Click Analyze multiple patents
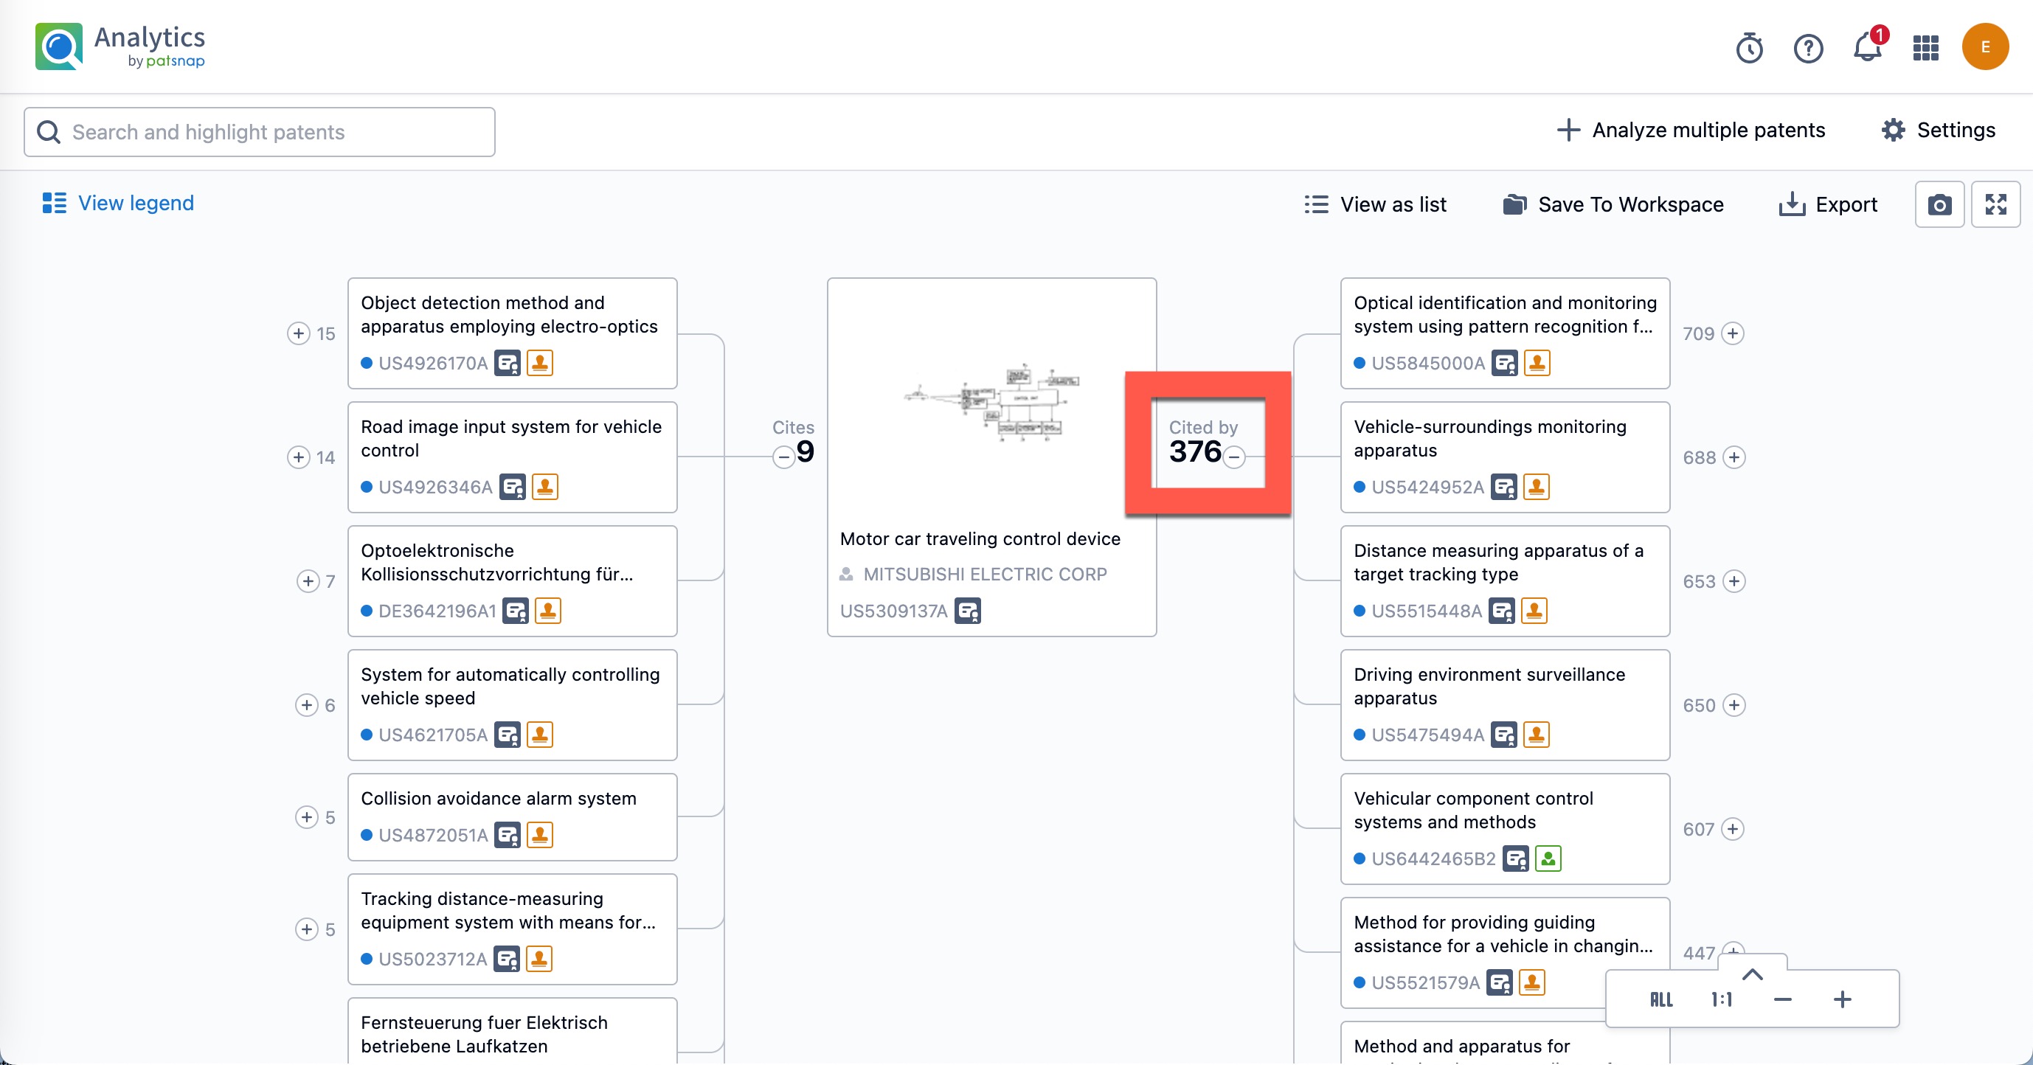The width and height of the screenshot is (2033, 1065). click(x=1691, y=130)
